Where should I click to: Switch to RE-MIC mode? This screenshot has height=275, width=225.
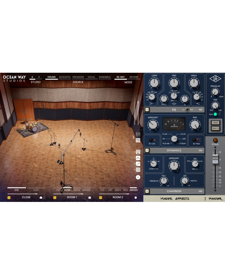click(x=120, y=77)
